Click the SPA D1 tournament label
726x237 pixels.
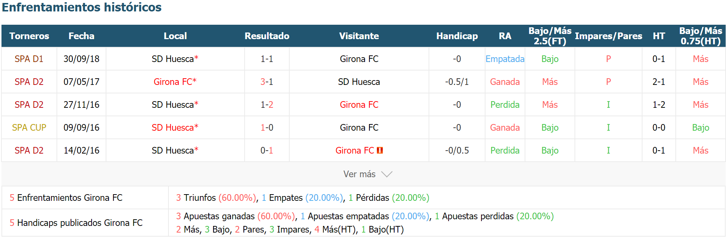[x=29, y=59]
